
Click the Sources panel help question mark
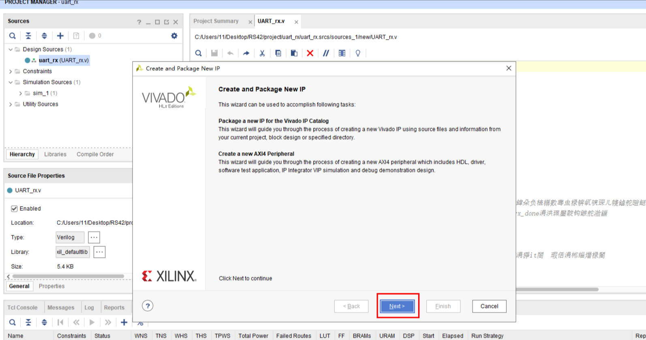[x=139, y=22]
